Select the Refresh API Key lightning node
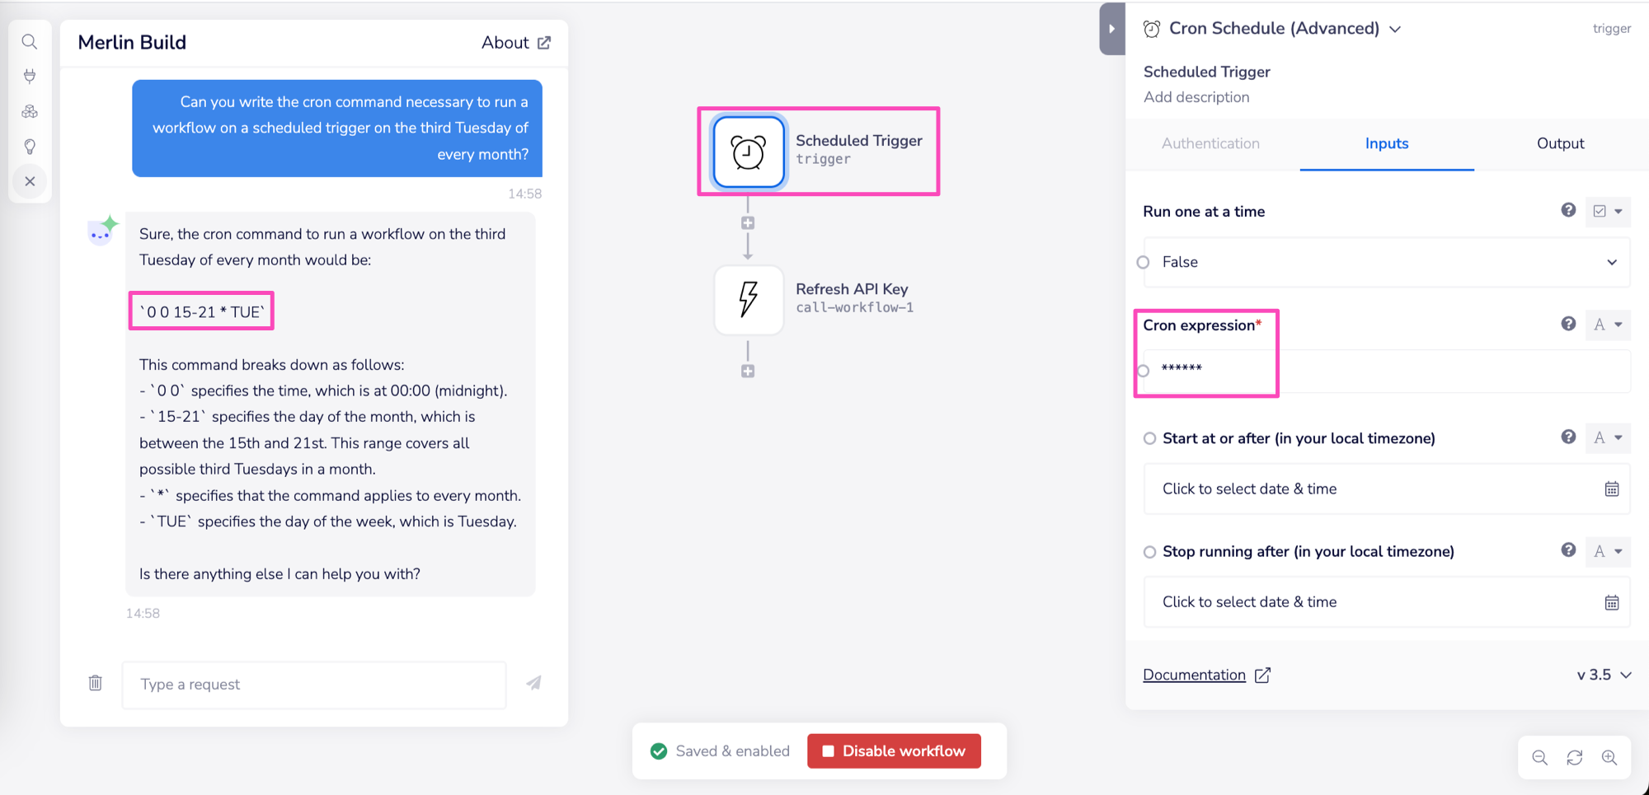The image size is (1649, 795). pyautogui.click(x=749, y=299)
